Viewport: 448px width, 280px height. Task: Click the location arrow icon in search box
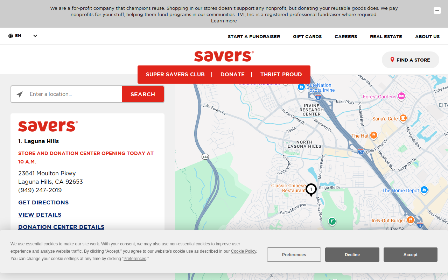[20, 94]
